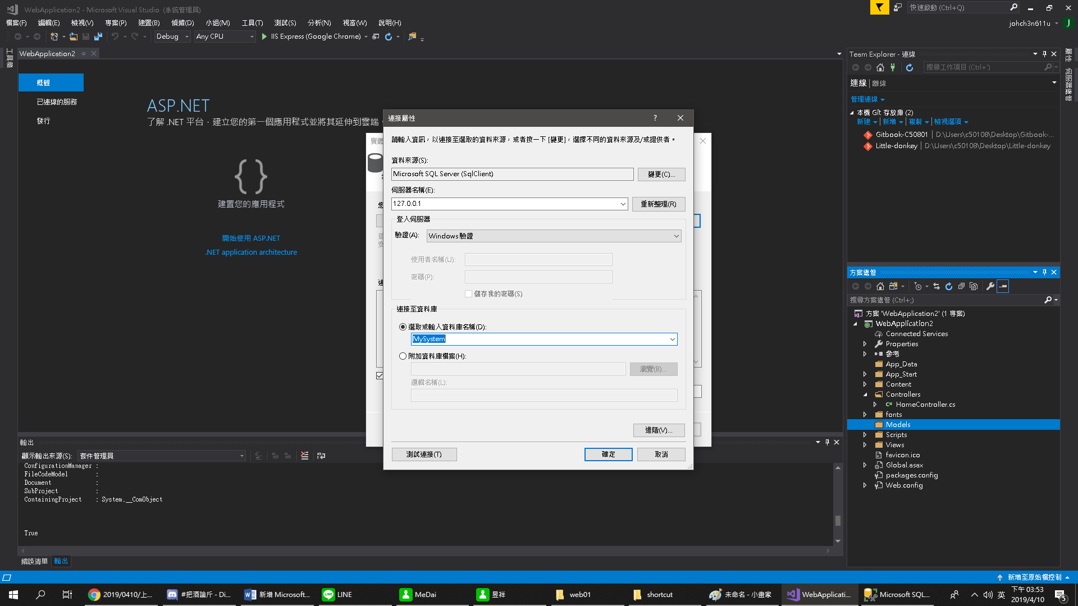This screenshot has width=1078, height=606.
Task: Click the browser refresh toolbar icon
Action: tap(389, 36)
